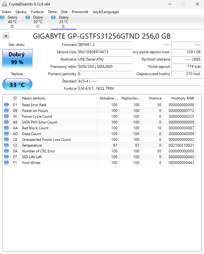This screenshot has width=204, height=254.
Task: Click status orb for Erase Count
Action: (6, 134)
